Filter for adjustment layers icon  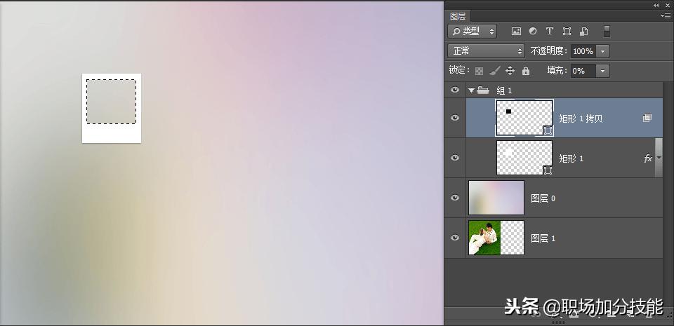pos(533,32)
